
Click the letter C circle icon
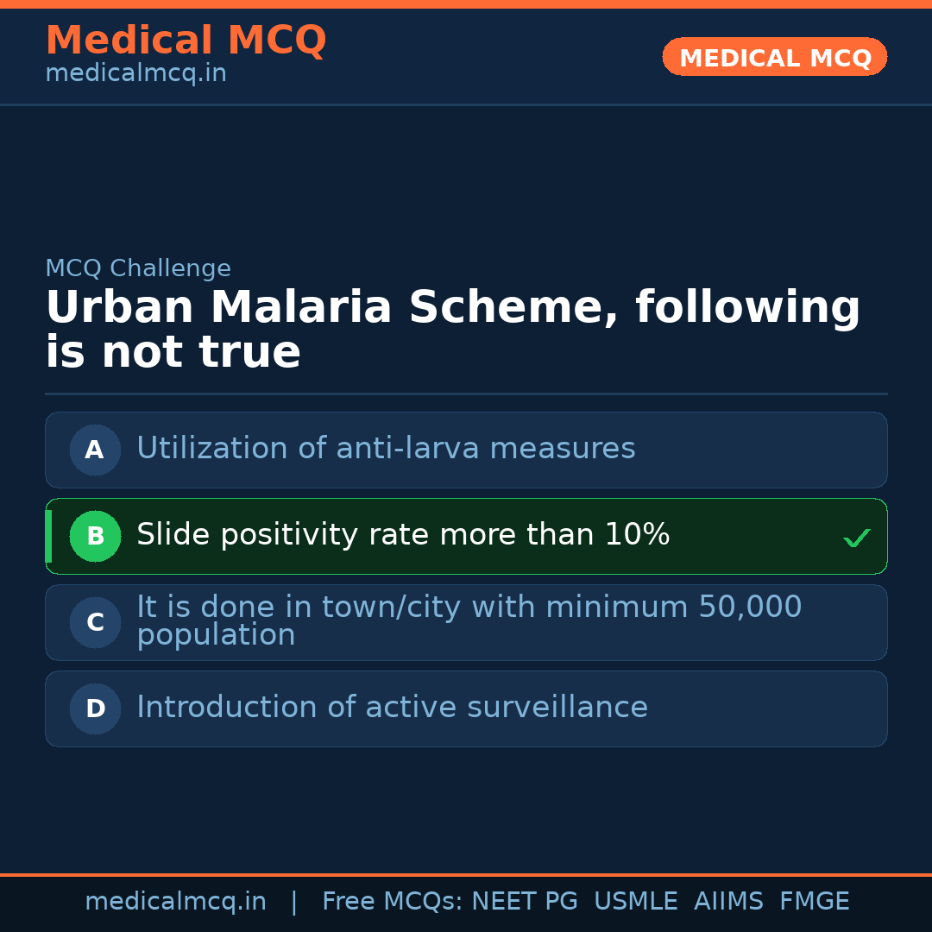[95, 622]
